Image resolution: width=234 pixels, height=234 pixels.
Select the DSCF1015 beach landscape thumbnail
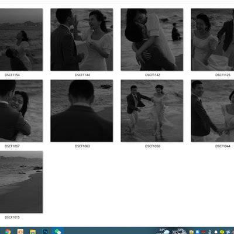click(21, 182)
